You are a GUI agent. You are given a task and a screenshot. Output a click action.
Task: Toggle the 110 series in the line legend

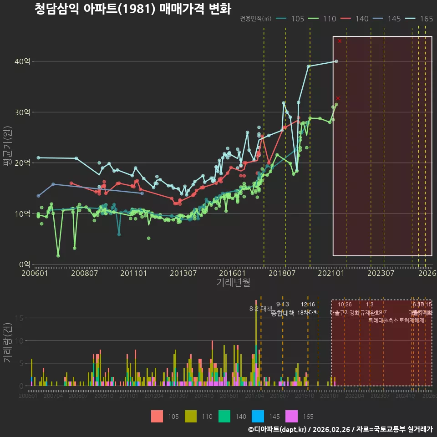coord(322,19)
